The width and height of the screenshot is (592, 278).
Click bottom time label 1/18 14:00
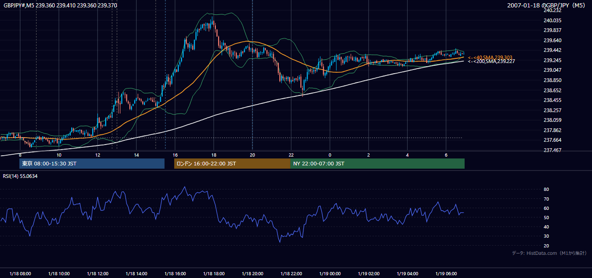pos(136,274)
